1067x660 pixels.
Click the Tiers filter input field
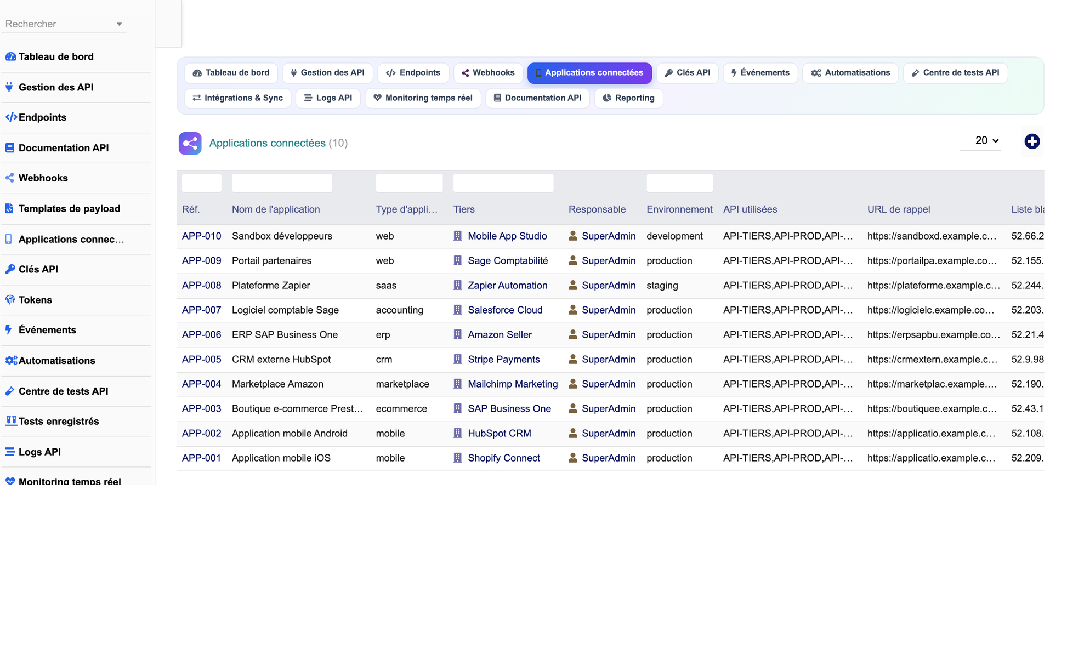pos(503,183)
